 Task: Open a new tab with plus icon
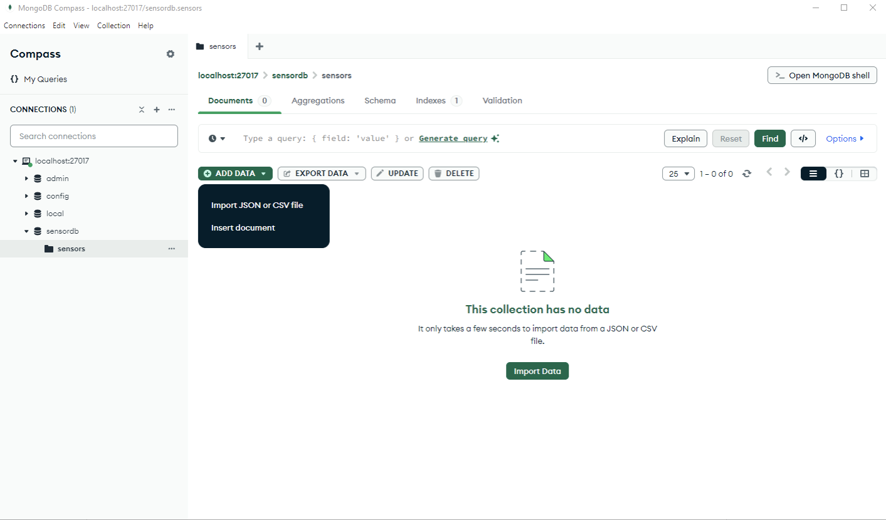tap(260, 46)
